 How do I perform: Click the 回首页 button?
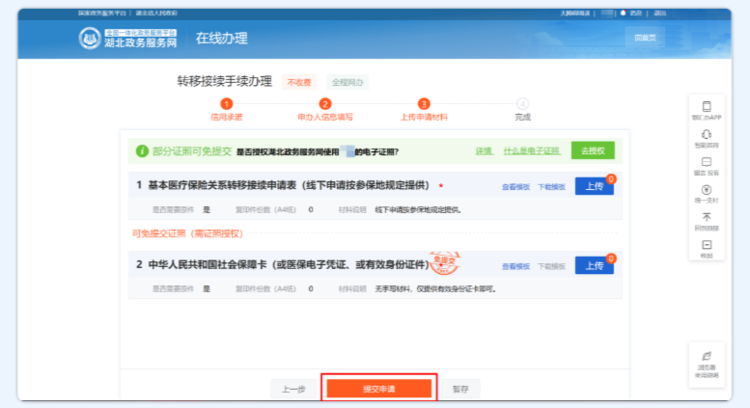(x=645, y=38)
